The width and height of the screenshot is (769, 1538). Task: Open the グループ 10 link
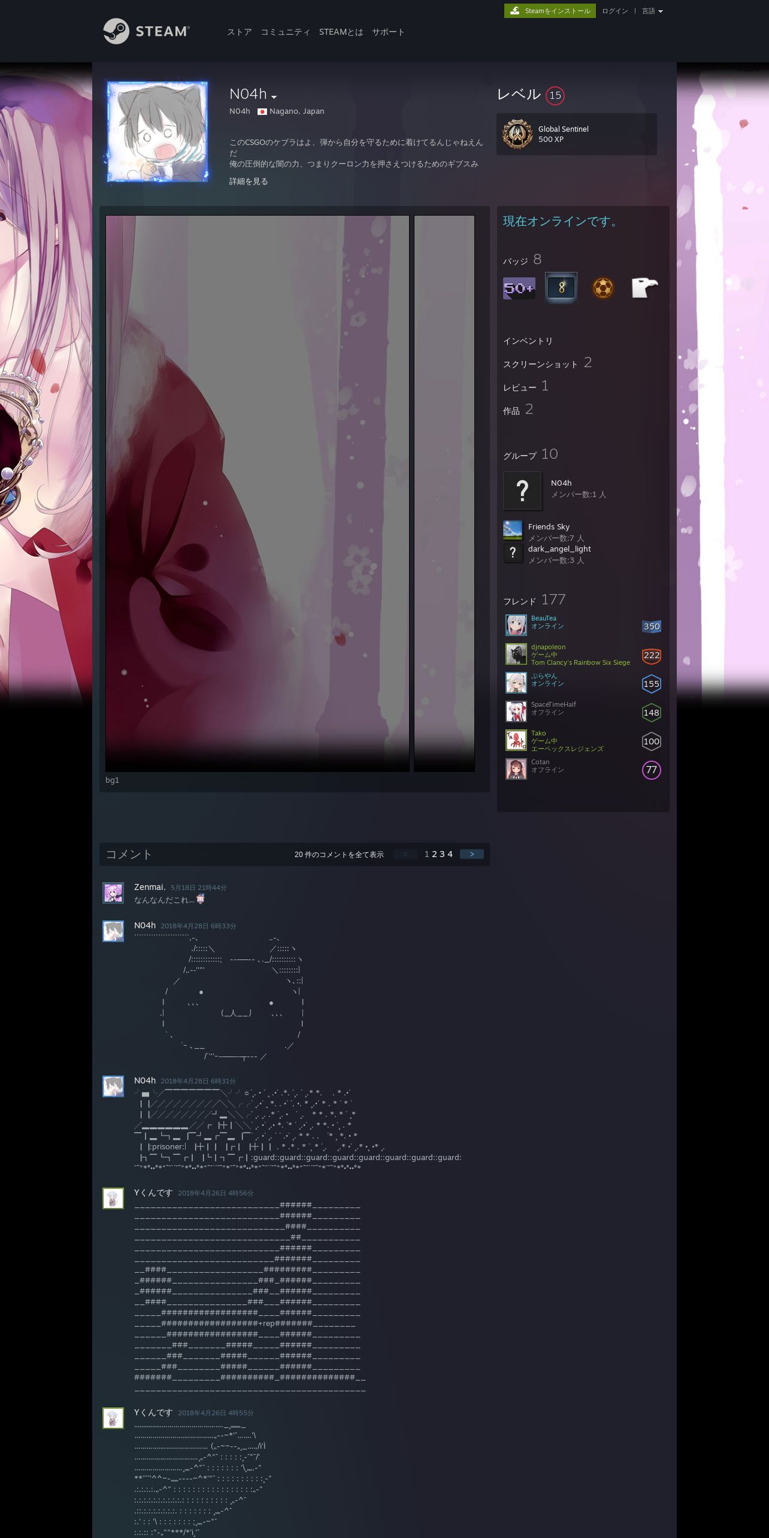(x=530, y=455)
